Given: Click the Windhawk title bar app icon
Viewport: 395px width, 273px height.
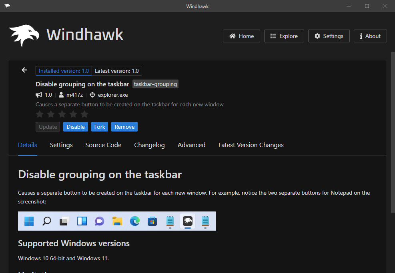Looking at the screenshot, I should [x=7, y=6].
